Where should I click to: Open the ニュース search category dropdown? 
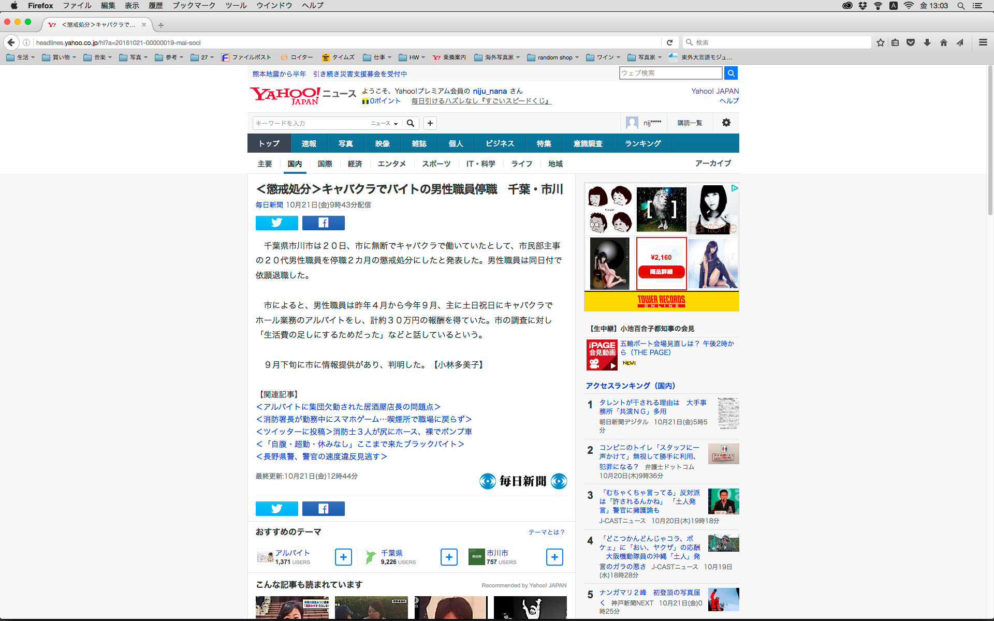click(384, 123)
